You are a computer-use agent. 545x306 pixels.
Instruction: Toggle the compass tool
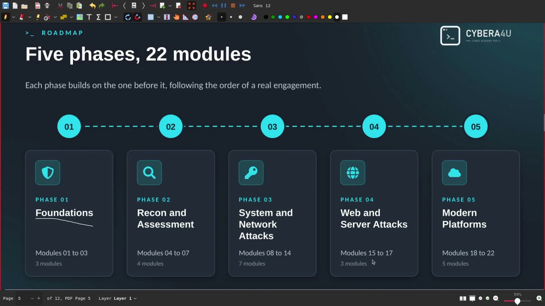pyautogui.click(x=195, y=17)
